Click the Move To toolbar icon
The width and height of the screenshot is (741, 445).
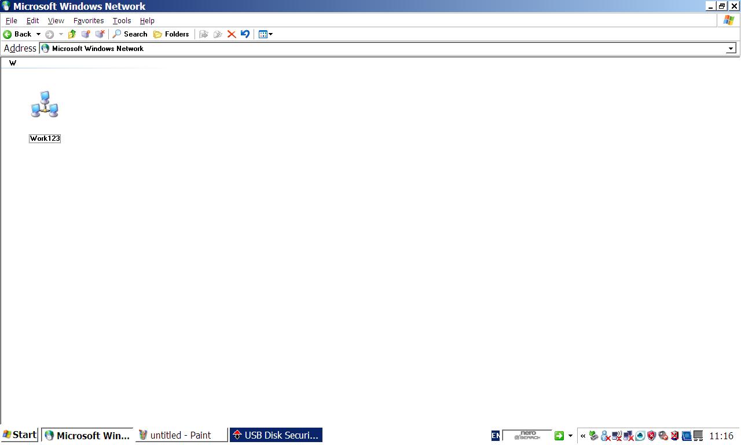click(x=204, y=34)
